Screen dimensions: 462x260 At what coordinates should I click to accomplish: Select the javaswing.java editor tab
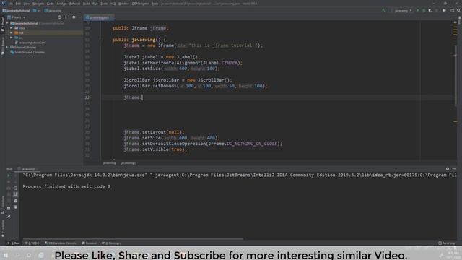(x=99, y=17)
